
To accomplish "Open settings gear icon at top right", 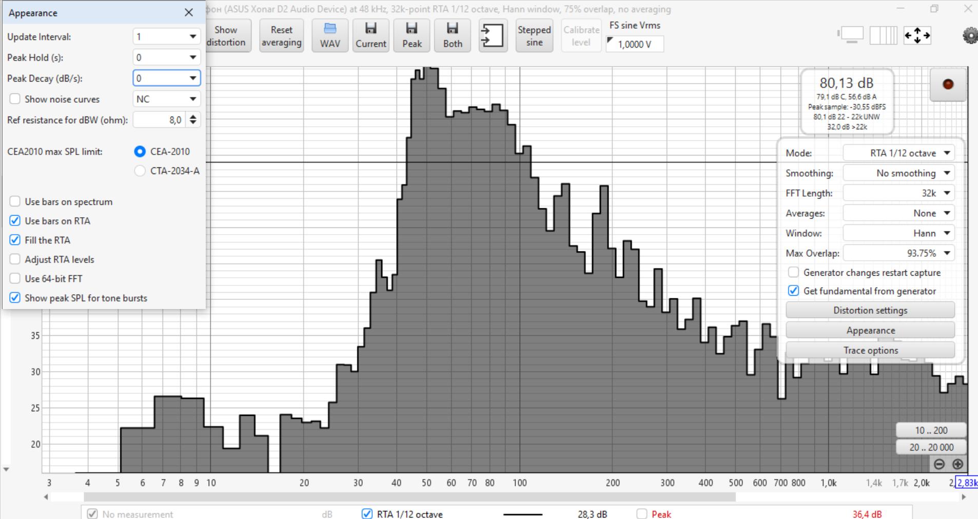I will coord(970,35).
